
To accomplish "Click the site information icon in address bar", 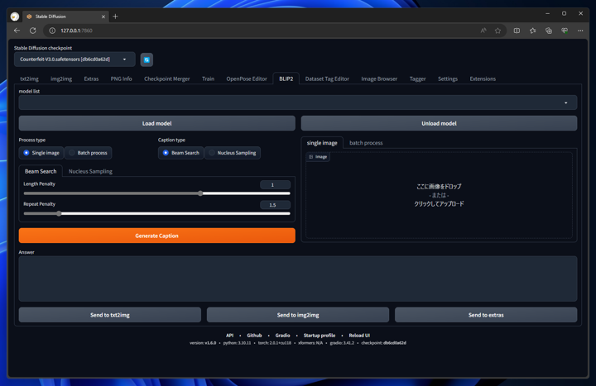I will pos(52,31).
